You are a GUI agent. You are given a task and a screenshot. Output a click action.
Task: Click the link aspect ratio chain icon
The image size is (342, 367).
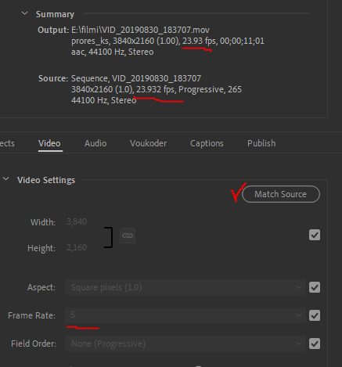128,236
